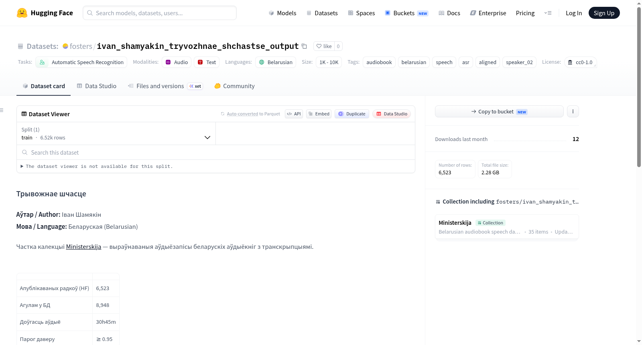Toggle the table of contents sidebar icon

(x=2, y=110)
